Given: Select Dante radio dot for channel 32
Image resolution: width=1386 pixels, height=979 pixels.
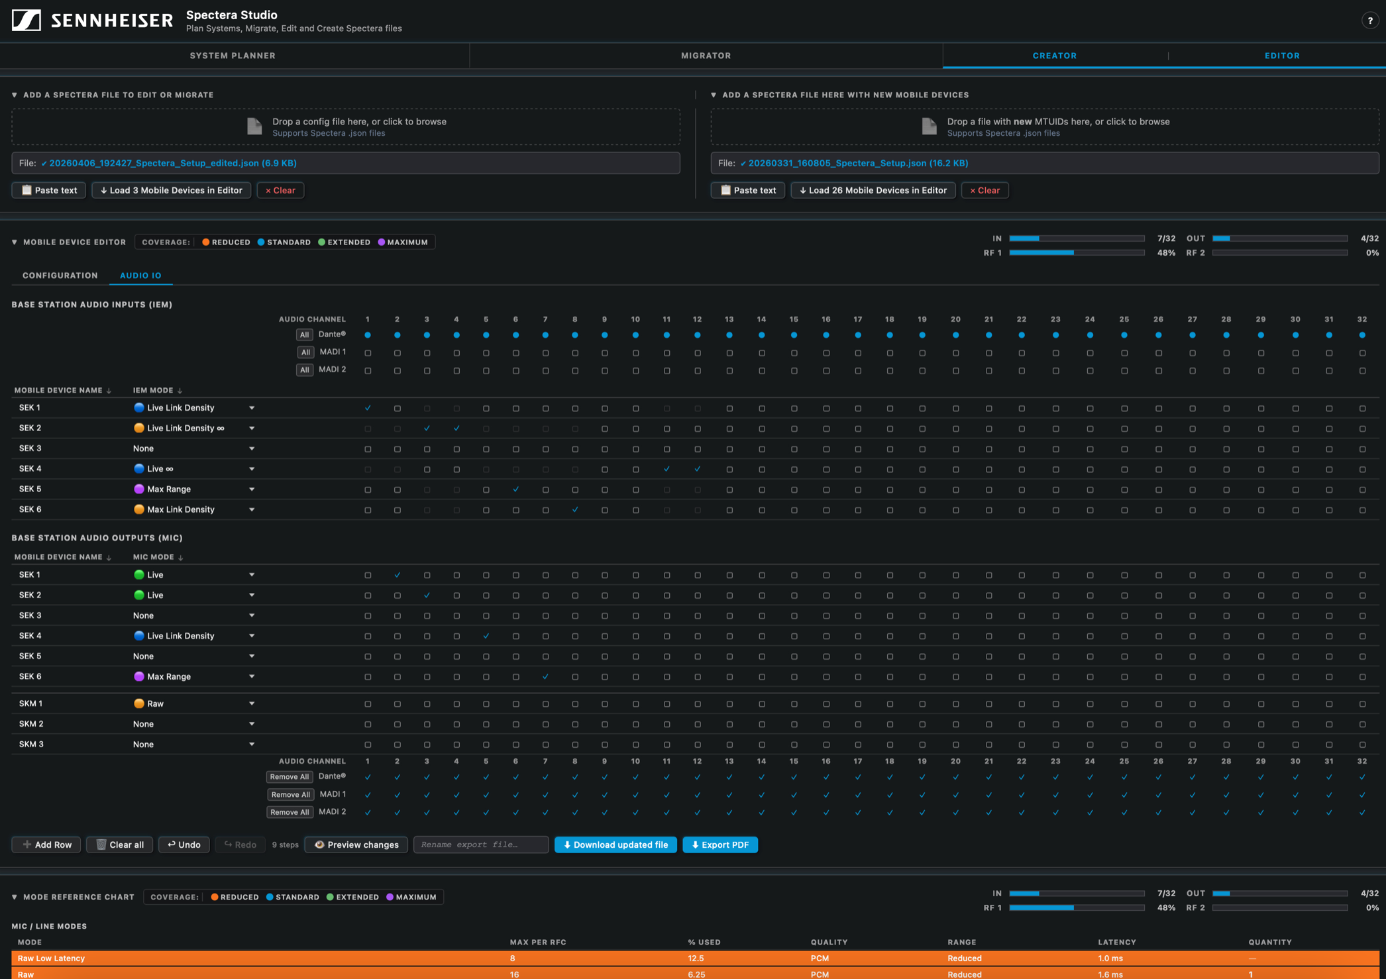Looking at the screenshot, I should pos(1362,335).
